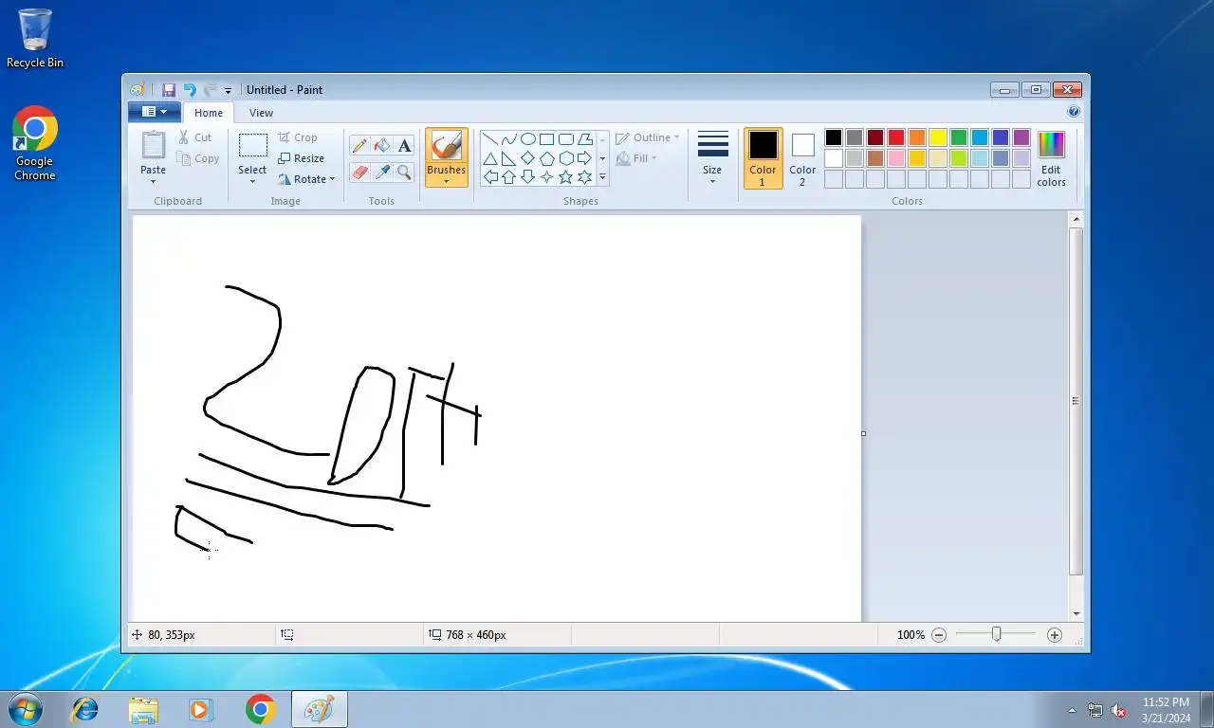Click the Undo arrow in title bar
Viewport: 1214px width, 728px height.
(x=190, y=90)
